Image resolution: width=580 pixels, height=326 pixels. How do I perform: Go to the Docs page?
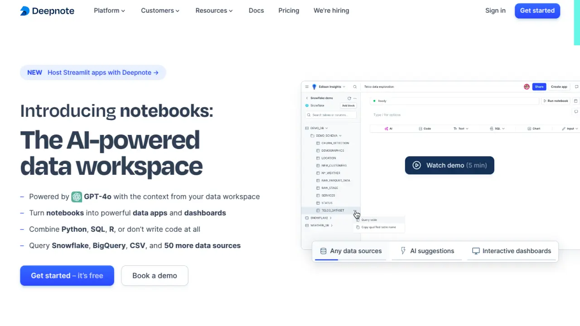pos(256,10)
